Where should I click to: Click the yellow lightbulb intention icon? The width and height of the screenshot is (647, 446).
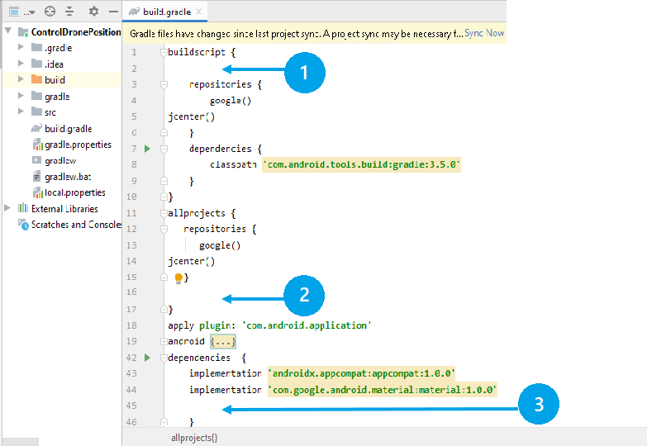coord(178,278)
